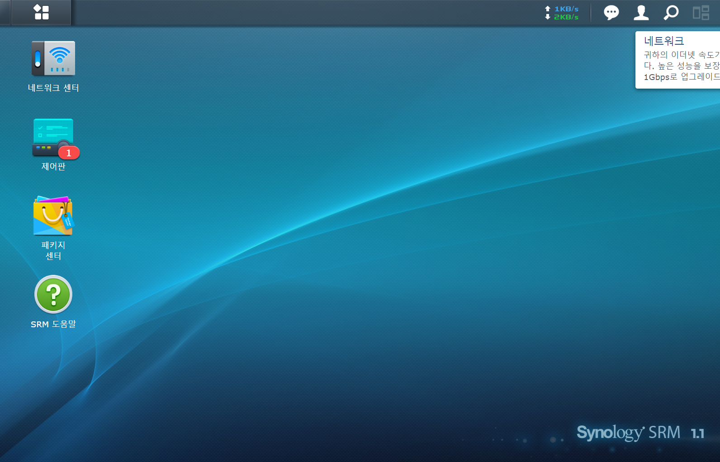
Task: Open the notifications speech bubble icon
Action: coord(611,13)
